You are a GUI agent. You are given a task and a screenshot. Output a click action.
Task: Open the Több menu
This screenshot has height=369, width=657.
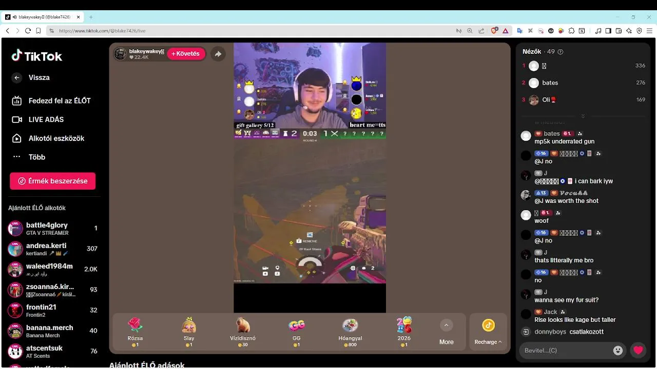click(x=29, y=157)
